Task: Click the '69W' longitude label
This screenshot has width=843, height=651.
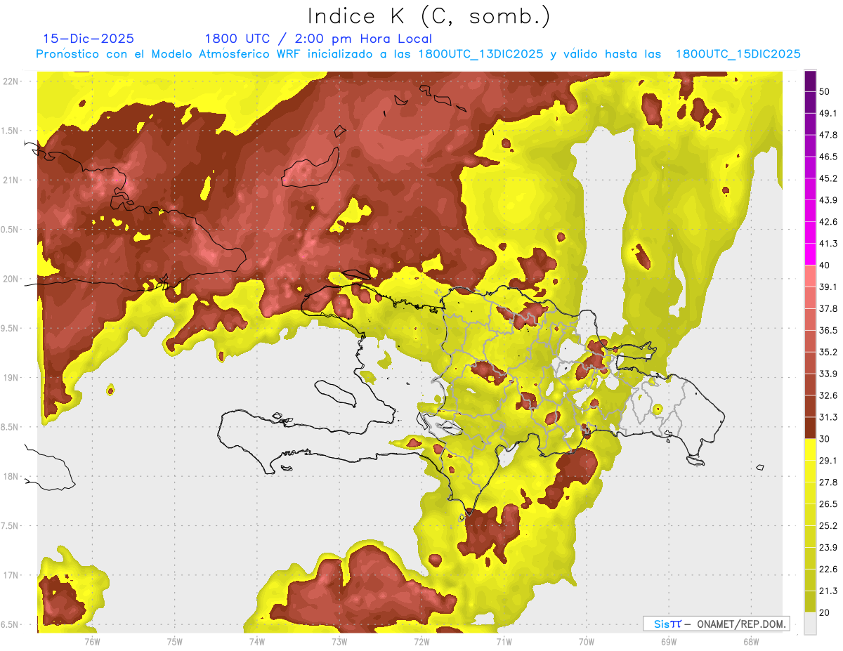Action: [669, 641]
